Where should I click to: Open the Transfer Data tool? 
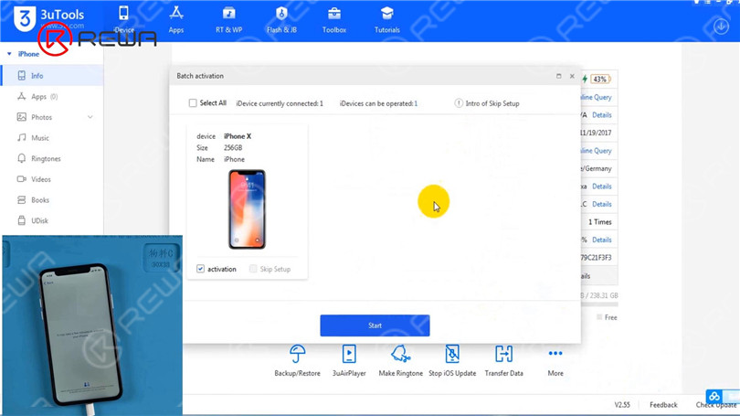pos(503,355)
